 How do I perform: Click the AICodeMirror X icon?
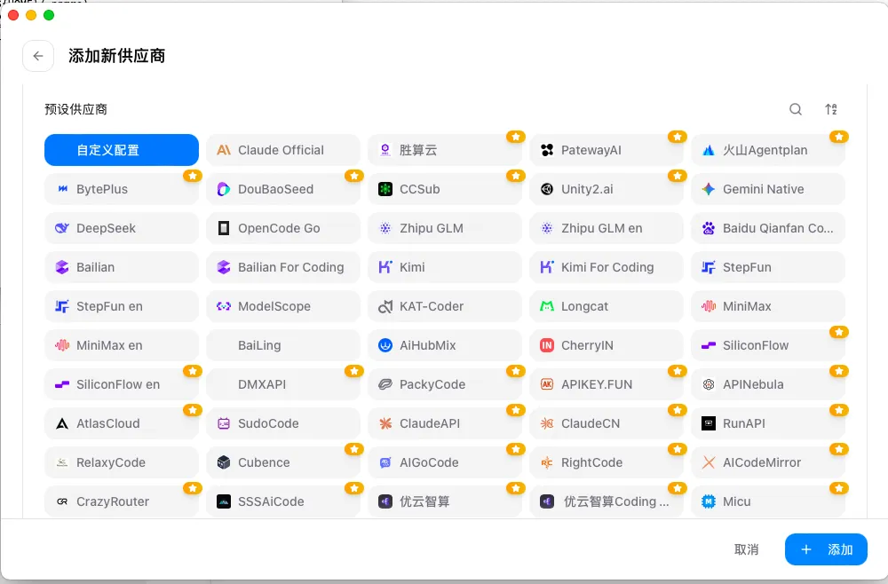pos(709,462)
